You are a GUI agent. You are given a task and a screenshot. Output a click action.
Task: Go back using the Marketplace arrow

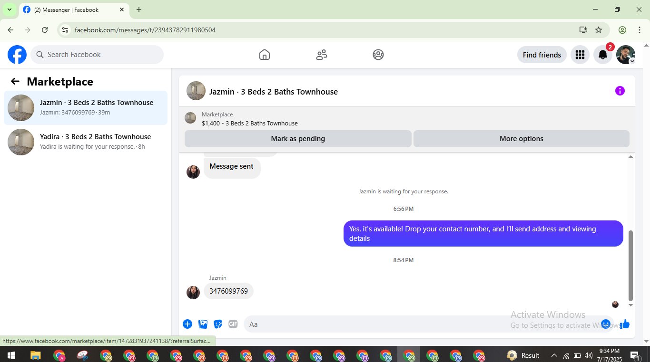(15, 81)
